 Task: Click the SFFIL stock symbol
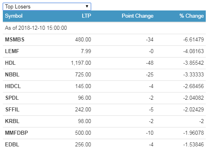[12, 109]
